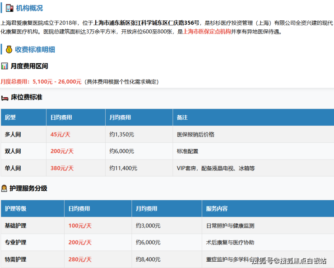Click the red 5,100元 - 26,000元 price range
The height and width of the screenshot is (268, 334).
point(57,82)
